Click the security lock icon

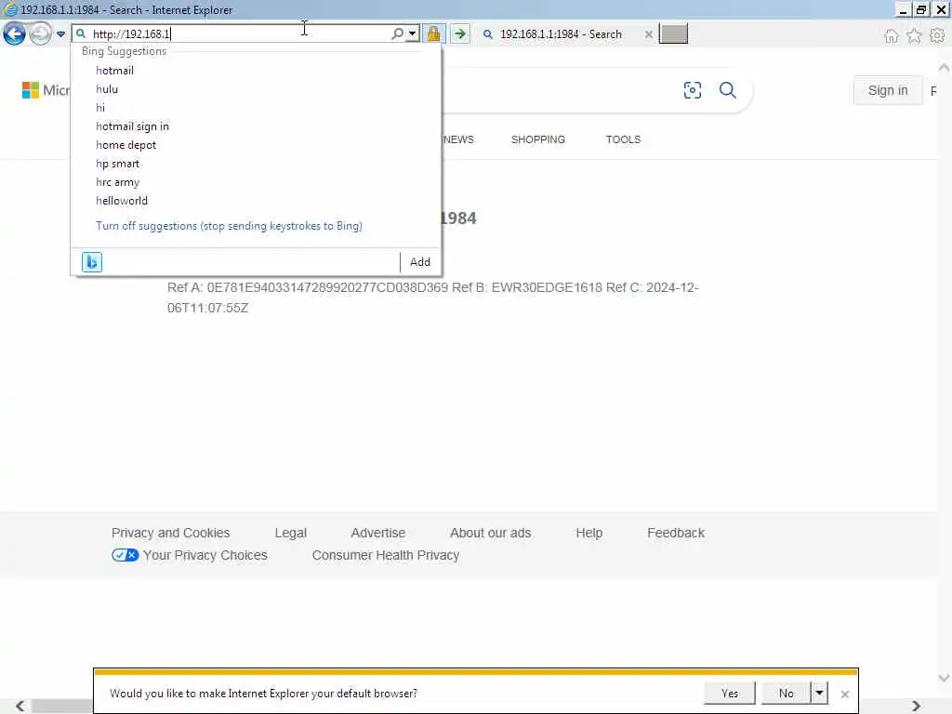(433, 33)
